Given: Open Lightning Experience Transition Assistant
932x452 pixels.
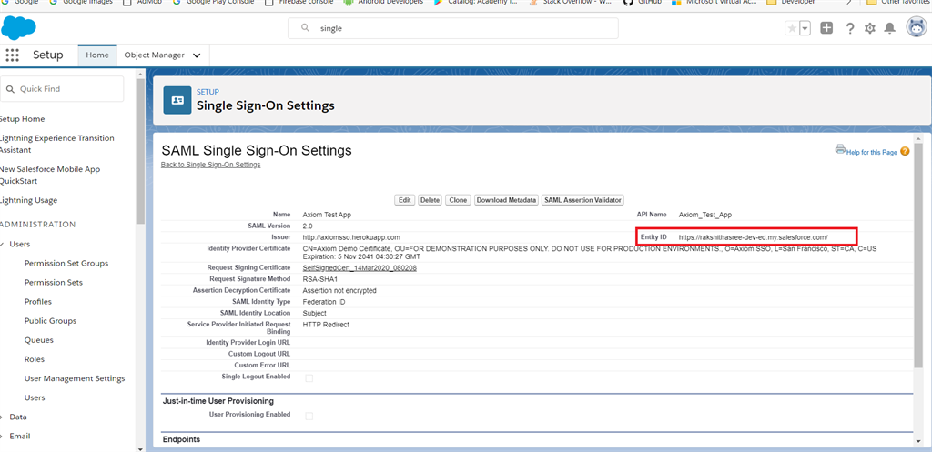Looking at the screenshot, I should (57, 144).
